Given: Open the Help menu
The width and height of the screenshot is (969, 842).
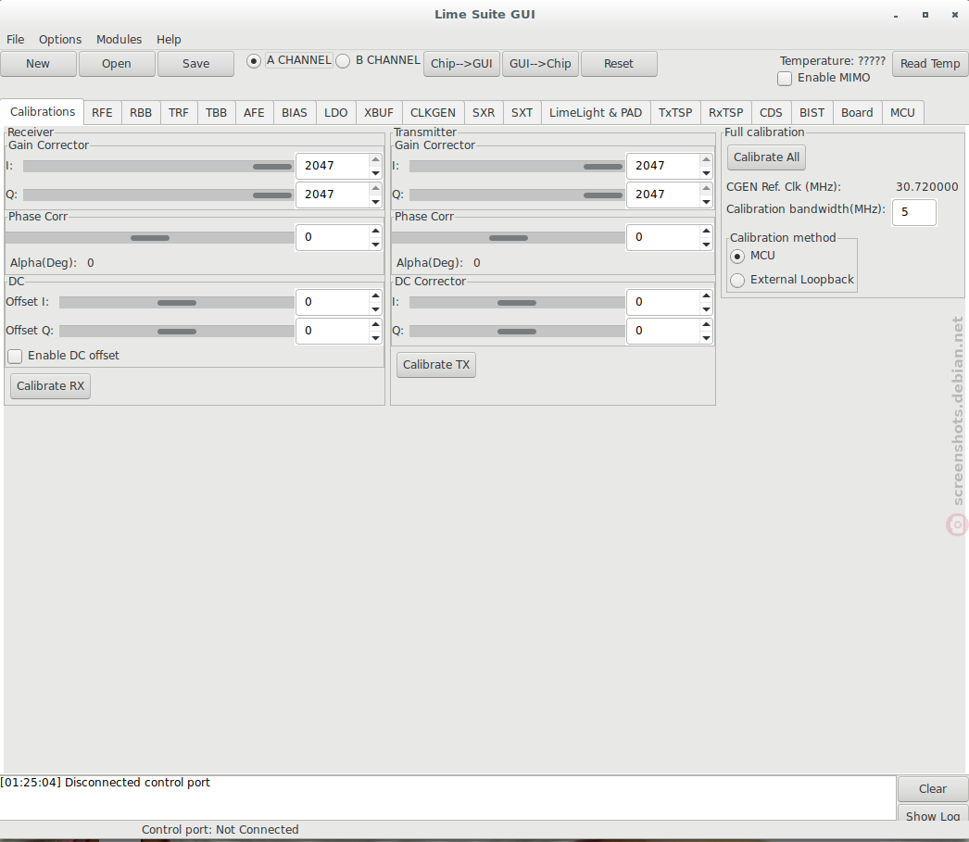Looking at the screenshot, I should [169, 40].
